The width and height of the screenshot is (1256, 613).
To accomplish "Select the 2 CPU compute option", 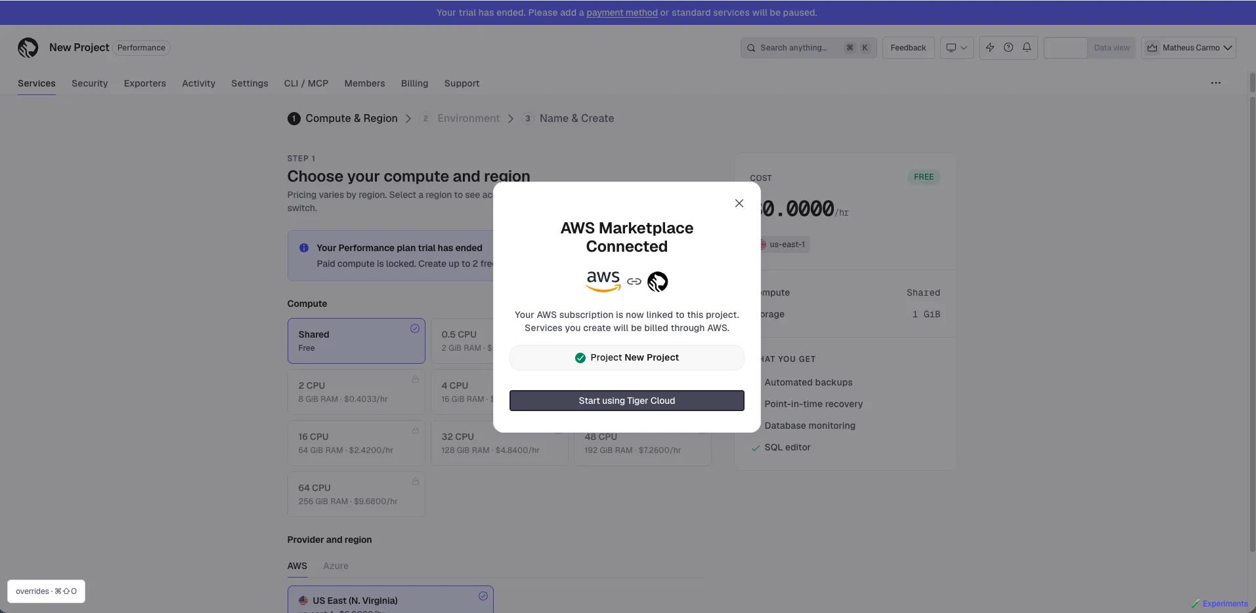I will click(x=356, y=392).
